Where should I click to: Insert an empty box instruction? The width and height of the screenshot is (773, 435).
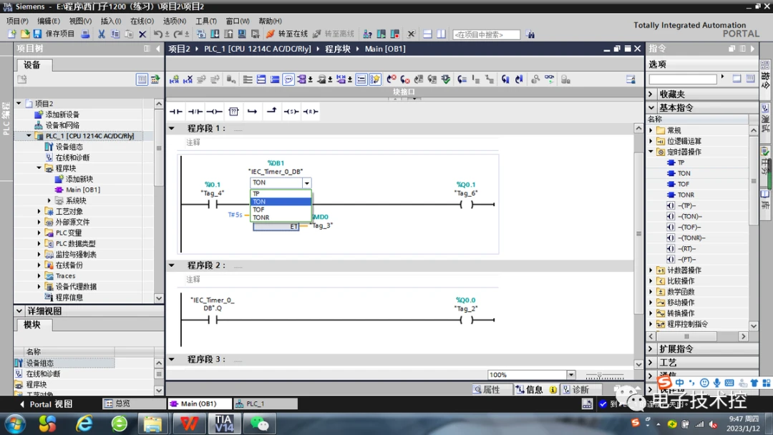click(233, 112)
